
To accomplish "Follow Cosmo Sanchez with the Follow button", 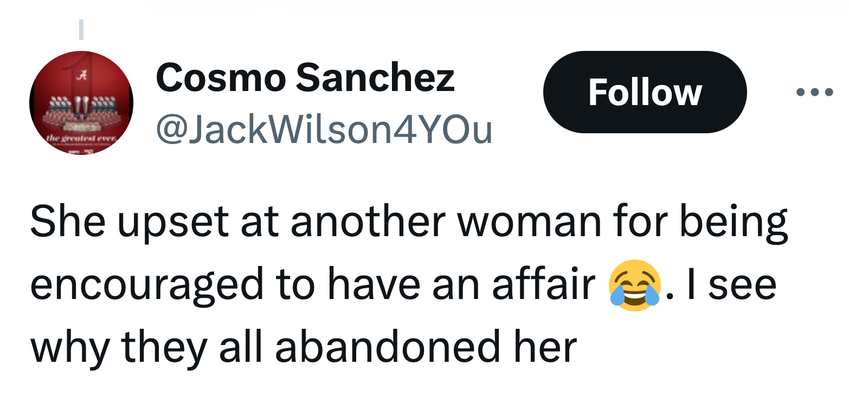I will coord(645,92).
